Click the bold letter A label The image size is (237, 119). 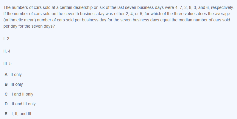click(x=6, y=74)
